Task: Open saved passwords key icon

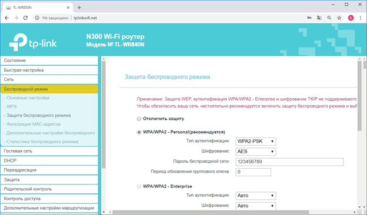Action: point(309,18)
